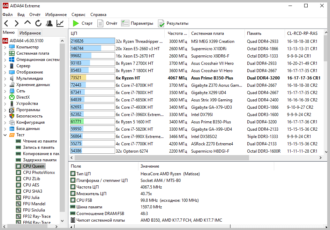The width and height of the screenshot is (330, 230).
Task: Select the Безопасность shield icon
Action: point(12,116)
